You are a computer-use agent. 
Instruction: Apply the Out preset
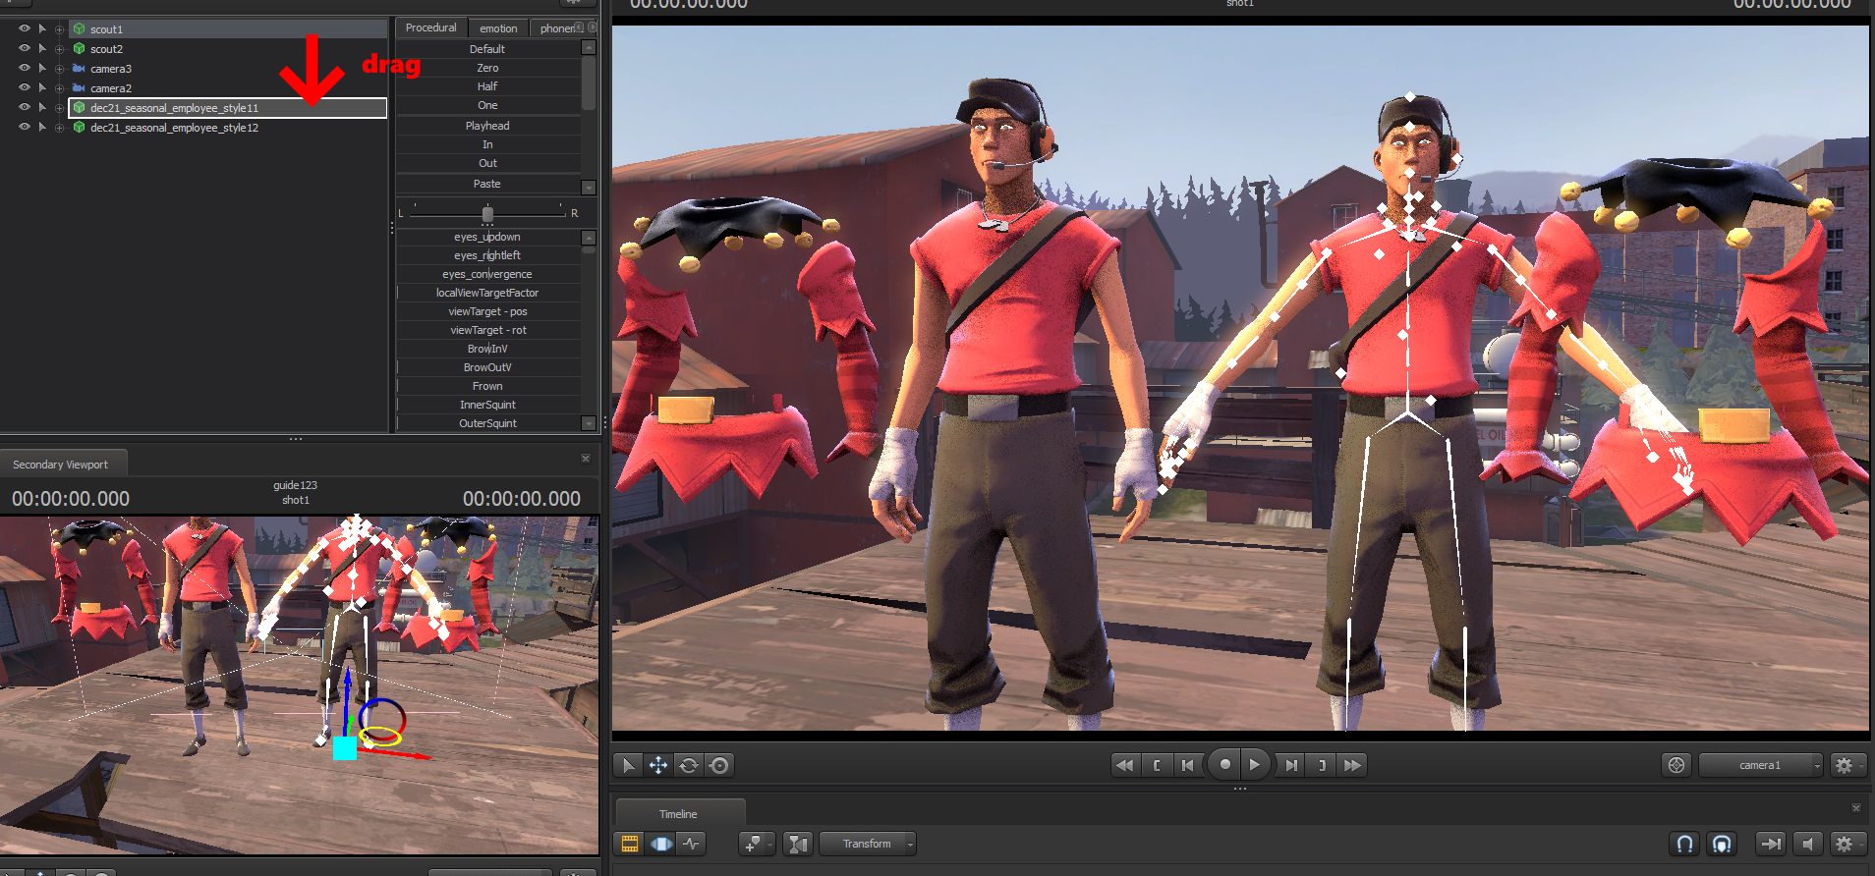[x=487, y=163]
